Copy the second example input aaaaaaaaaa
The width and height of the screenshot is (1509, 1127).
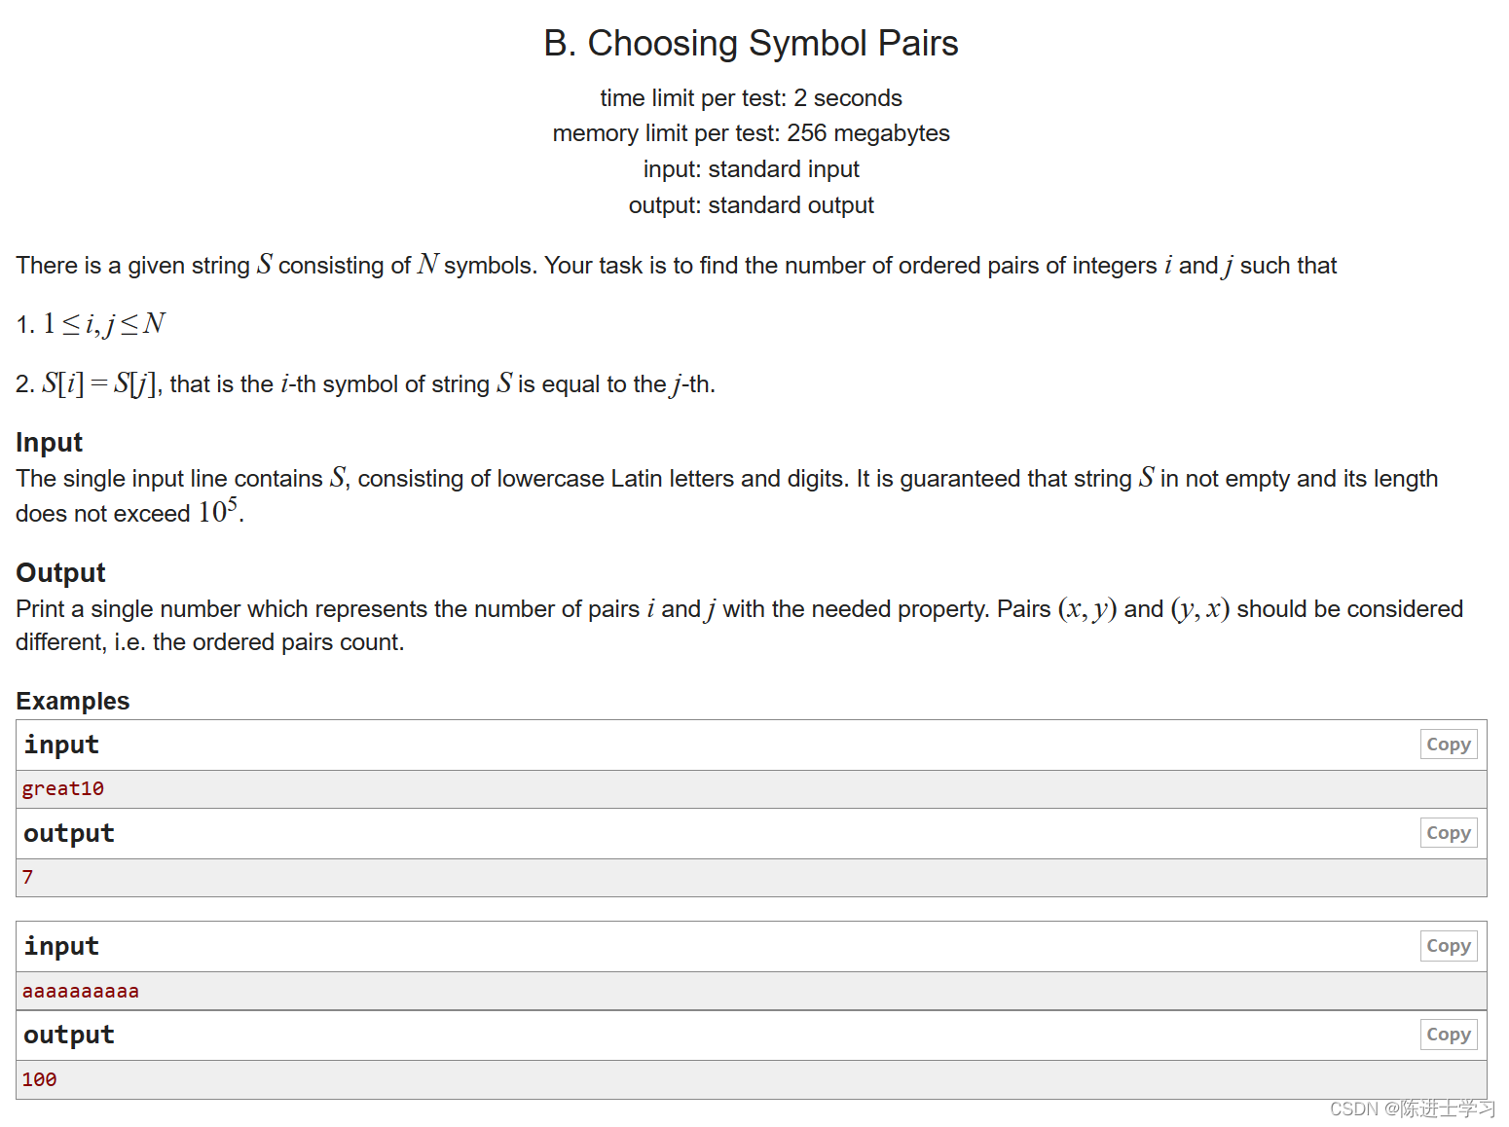tap(1448, 945)
